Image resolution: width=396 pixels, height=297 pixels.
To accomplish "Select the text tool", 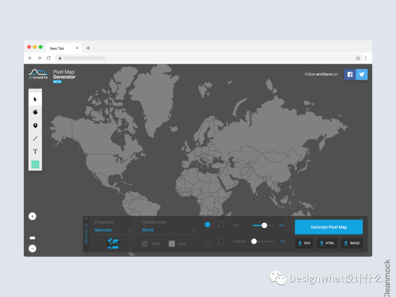I will pyautogui.click(x=35, y=151).
